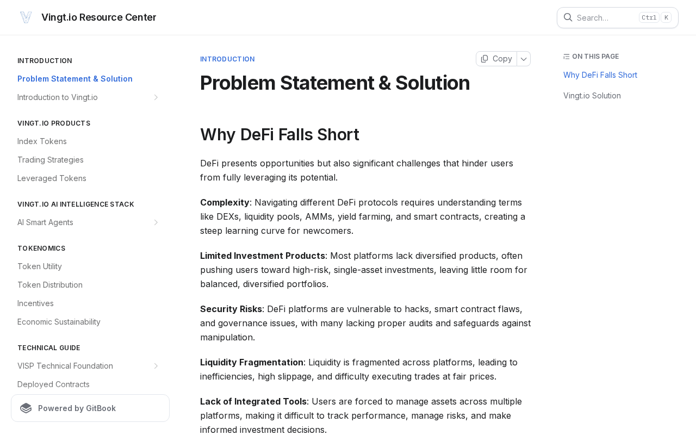Viewport: 696px width, 435px height.
Task: Open the Copy options dropdown arrow
Action: tap(524, 59)
